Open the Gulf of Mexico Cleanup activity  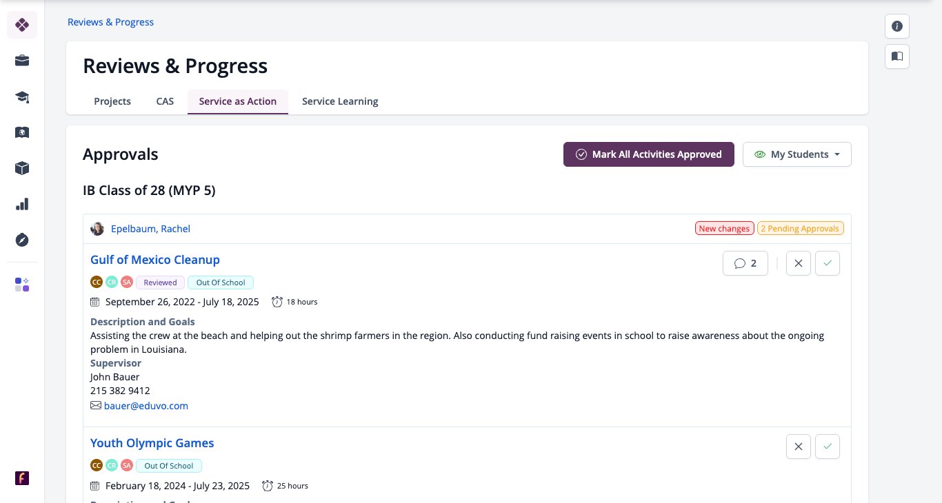point(155,260)
